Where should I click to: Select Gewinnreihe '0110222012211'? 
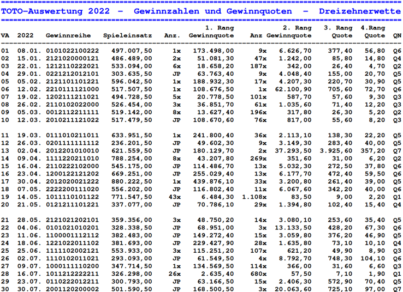72,282
